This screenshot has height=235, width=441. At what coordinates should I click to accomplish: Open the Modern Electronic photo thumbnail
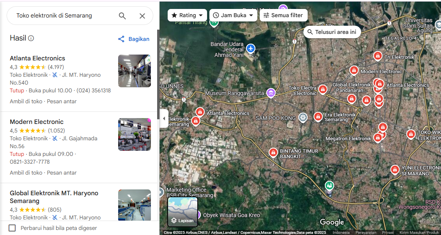(135, 134)
